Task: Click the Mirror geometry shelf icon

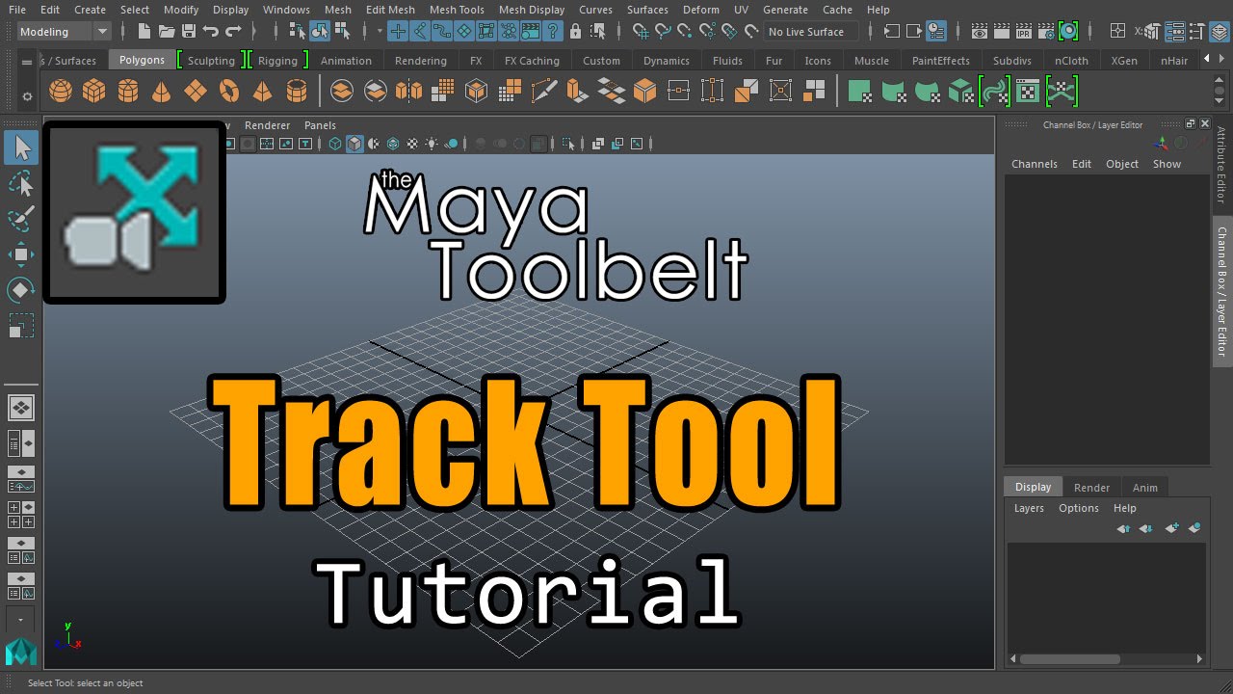Action: click(x=408, y=92)
